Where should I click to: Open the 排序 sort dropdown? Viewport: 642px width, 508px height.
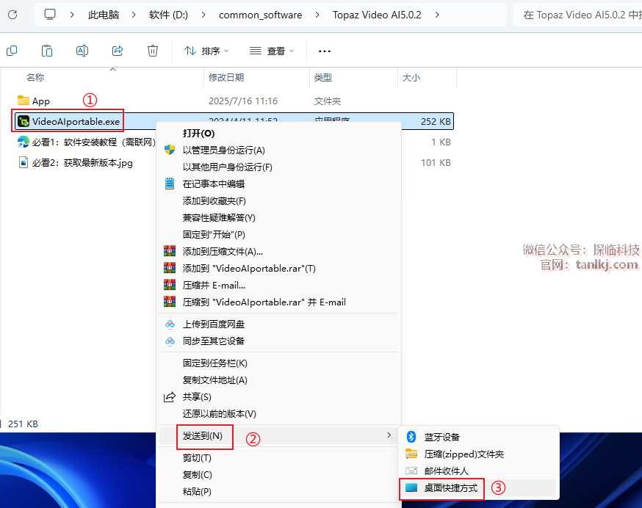[206, 51]
